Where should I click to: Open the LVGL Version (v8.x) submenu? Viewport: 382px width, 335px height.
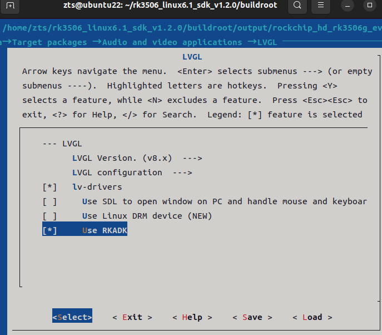(x=137, y=158)
